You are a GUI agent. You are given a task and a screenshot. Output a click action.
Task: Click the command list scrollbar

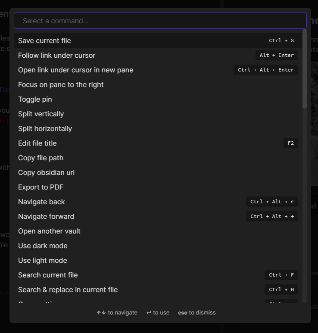point(305,69)
